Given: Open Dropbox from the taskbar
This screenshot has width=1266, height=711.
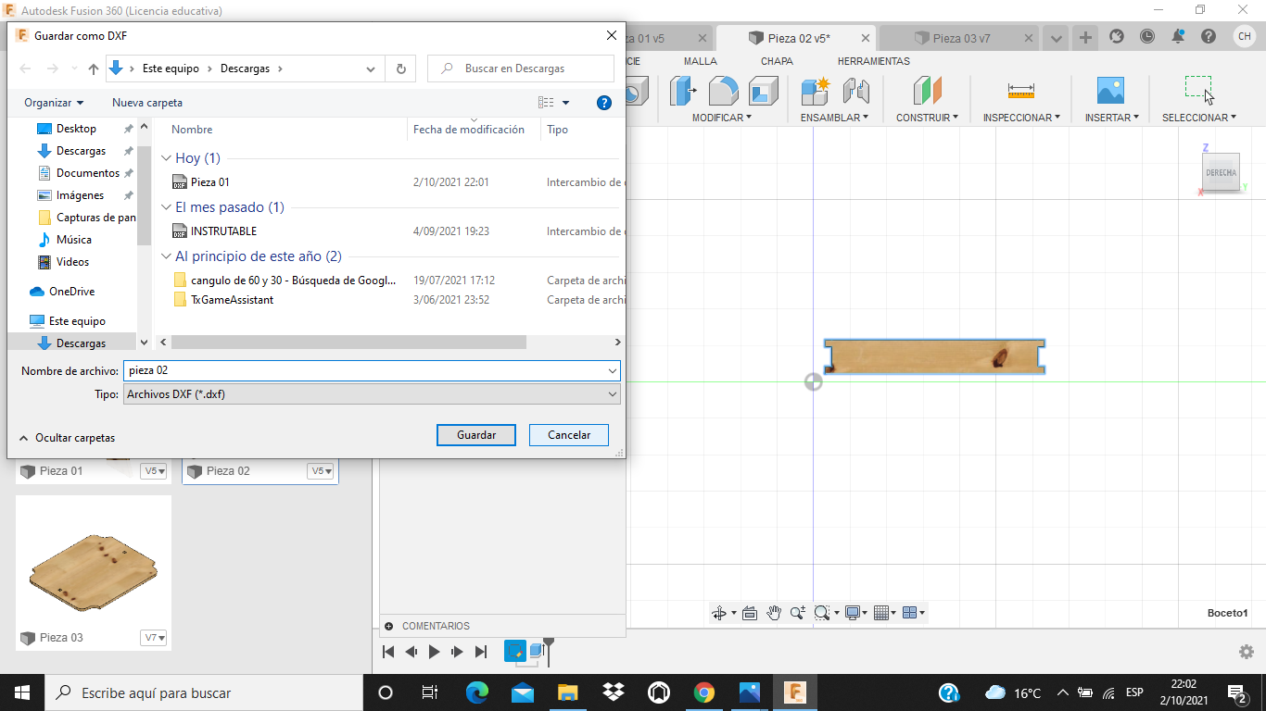Looking at the screenshot, I should pyautogui.click(x=613, y=692).
